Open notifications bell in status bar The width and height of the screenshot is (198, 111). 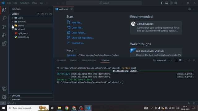coord(194,103)
